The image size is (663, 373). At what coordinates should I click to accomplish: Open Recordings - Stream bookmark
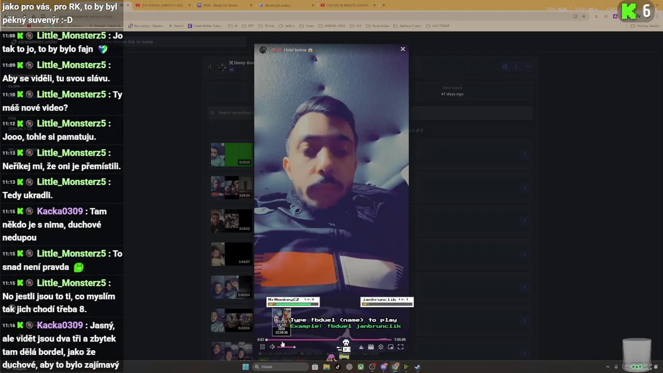point(146,26)
